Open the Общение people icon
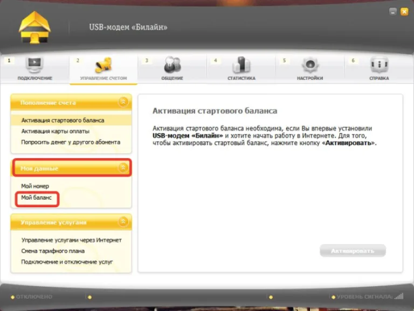This screenshot has width=414, height=311. point(172,65)
